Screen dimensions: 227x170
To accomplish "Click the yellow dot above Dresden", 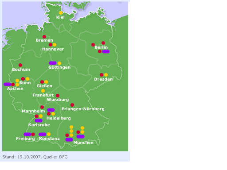I will [106, 75].
